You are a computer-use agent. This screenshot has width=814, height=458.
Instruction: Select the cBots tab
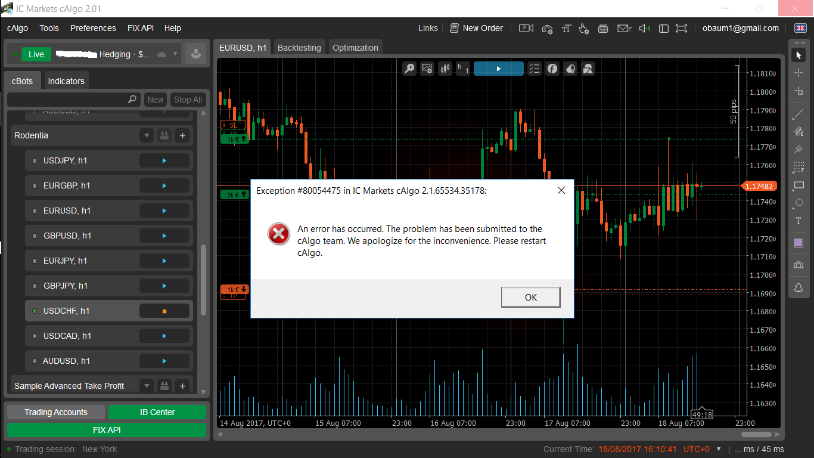(23, 81)
